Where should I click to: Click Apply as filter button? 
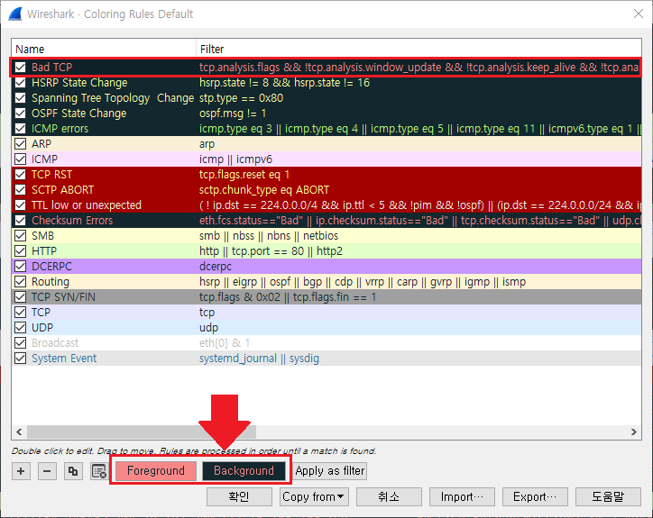[330, 471]
